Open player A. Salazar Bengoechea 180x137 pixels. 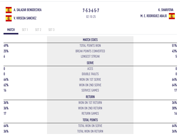(27, 10)
